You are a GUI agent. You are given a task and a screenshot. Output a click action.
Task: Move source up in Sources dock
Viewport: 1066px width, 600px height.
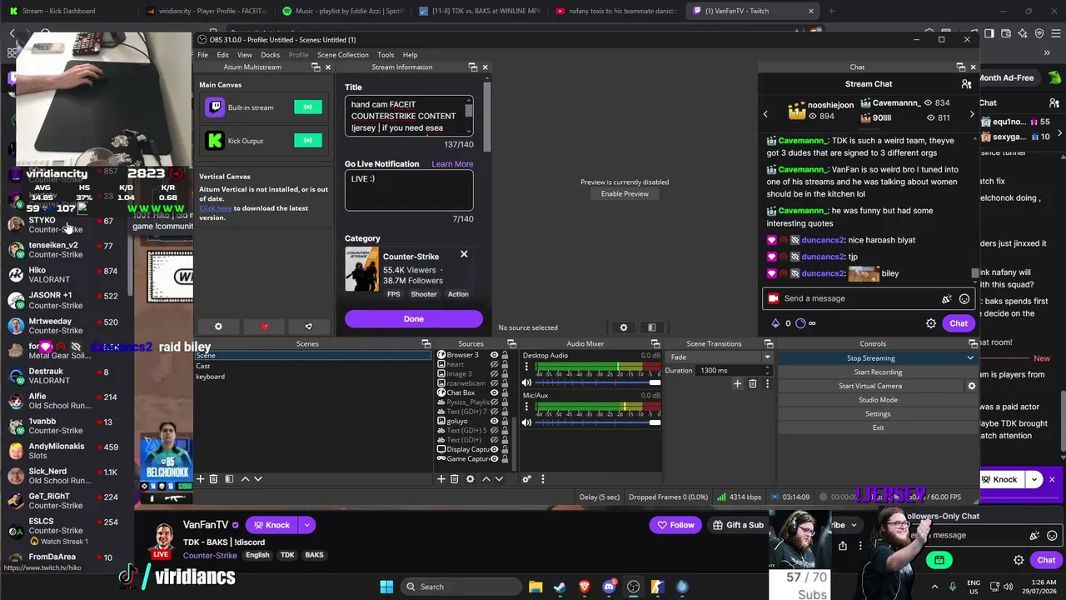(x=486, y=479)
